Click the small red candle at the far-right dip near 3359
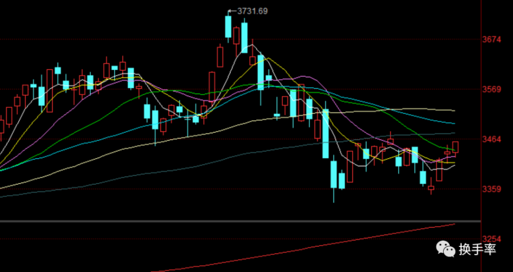 [431, 189]
